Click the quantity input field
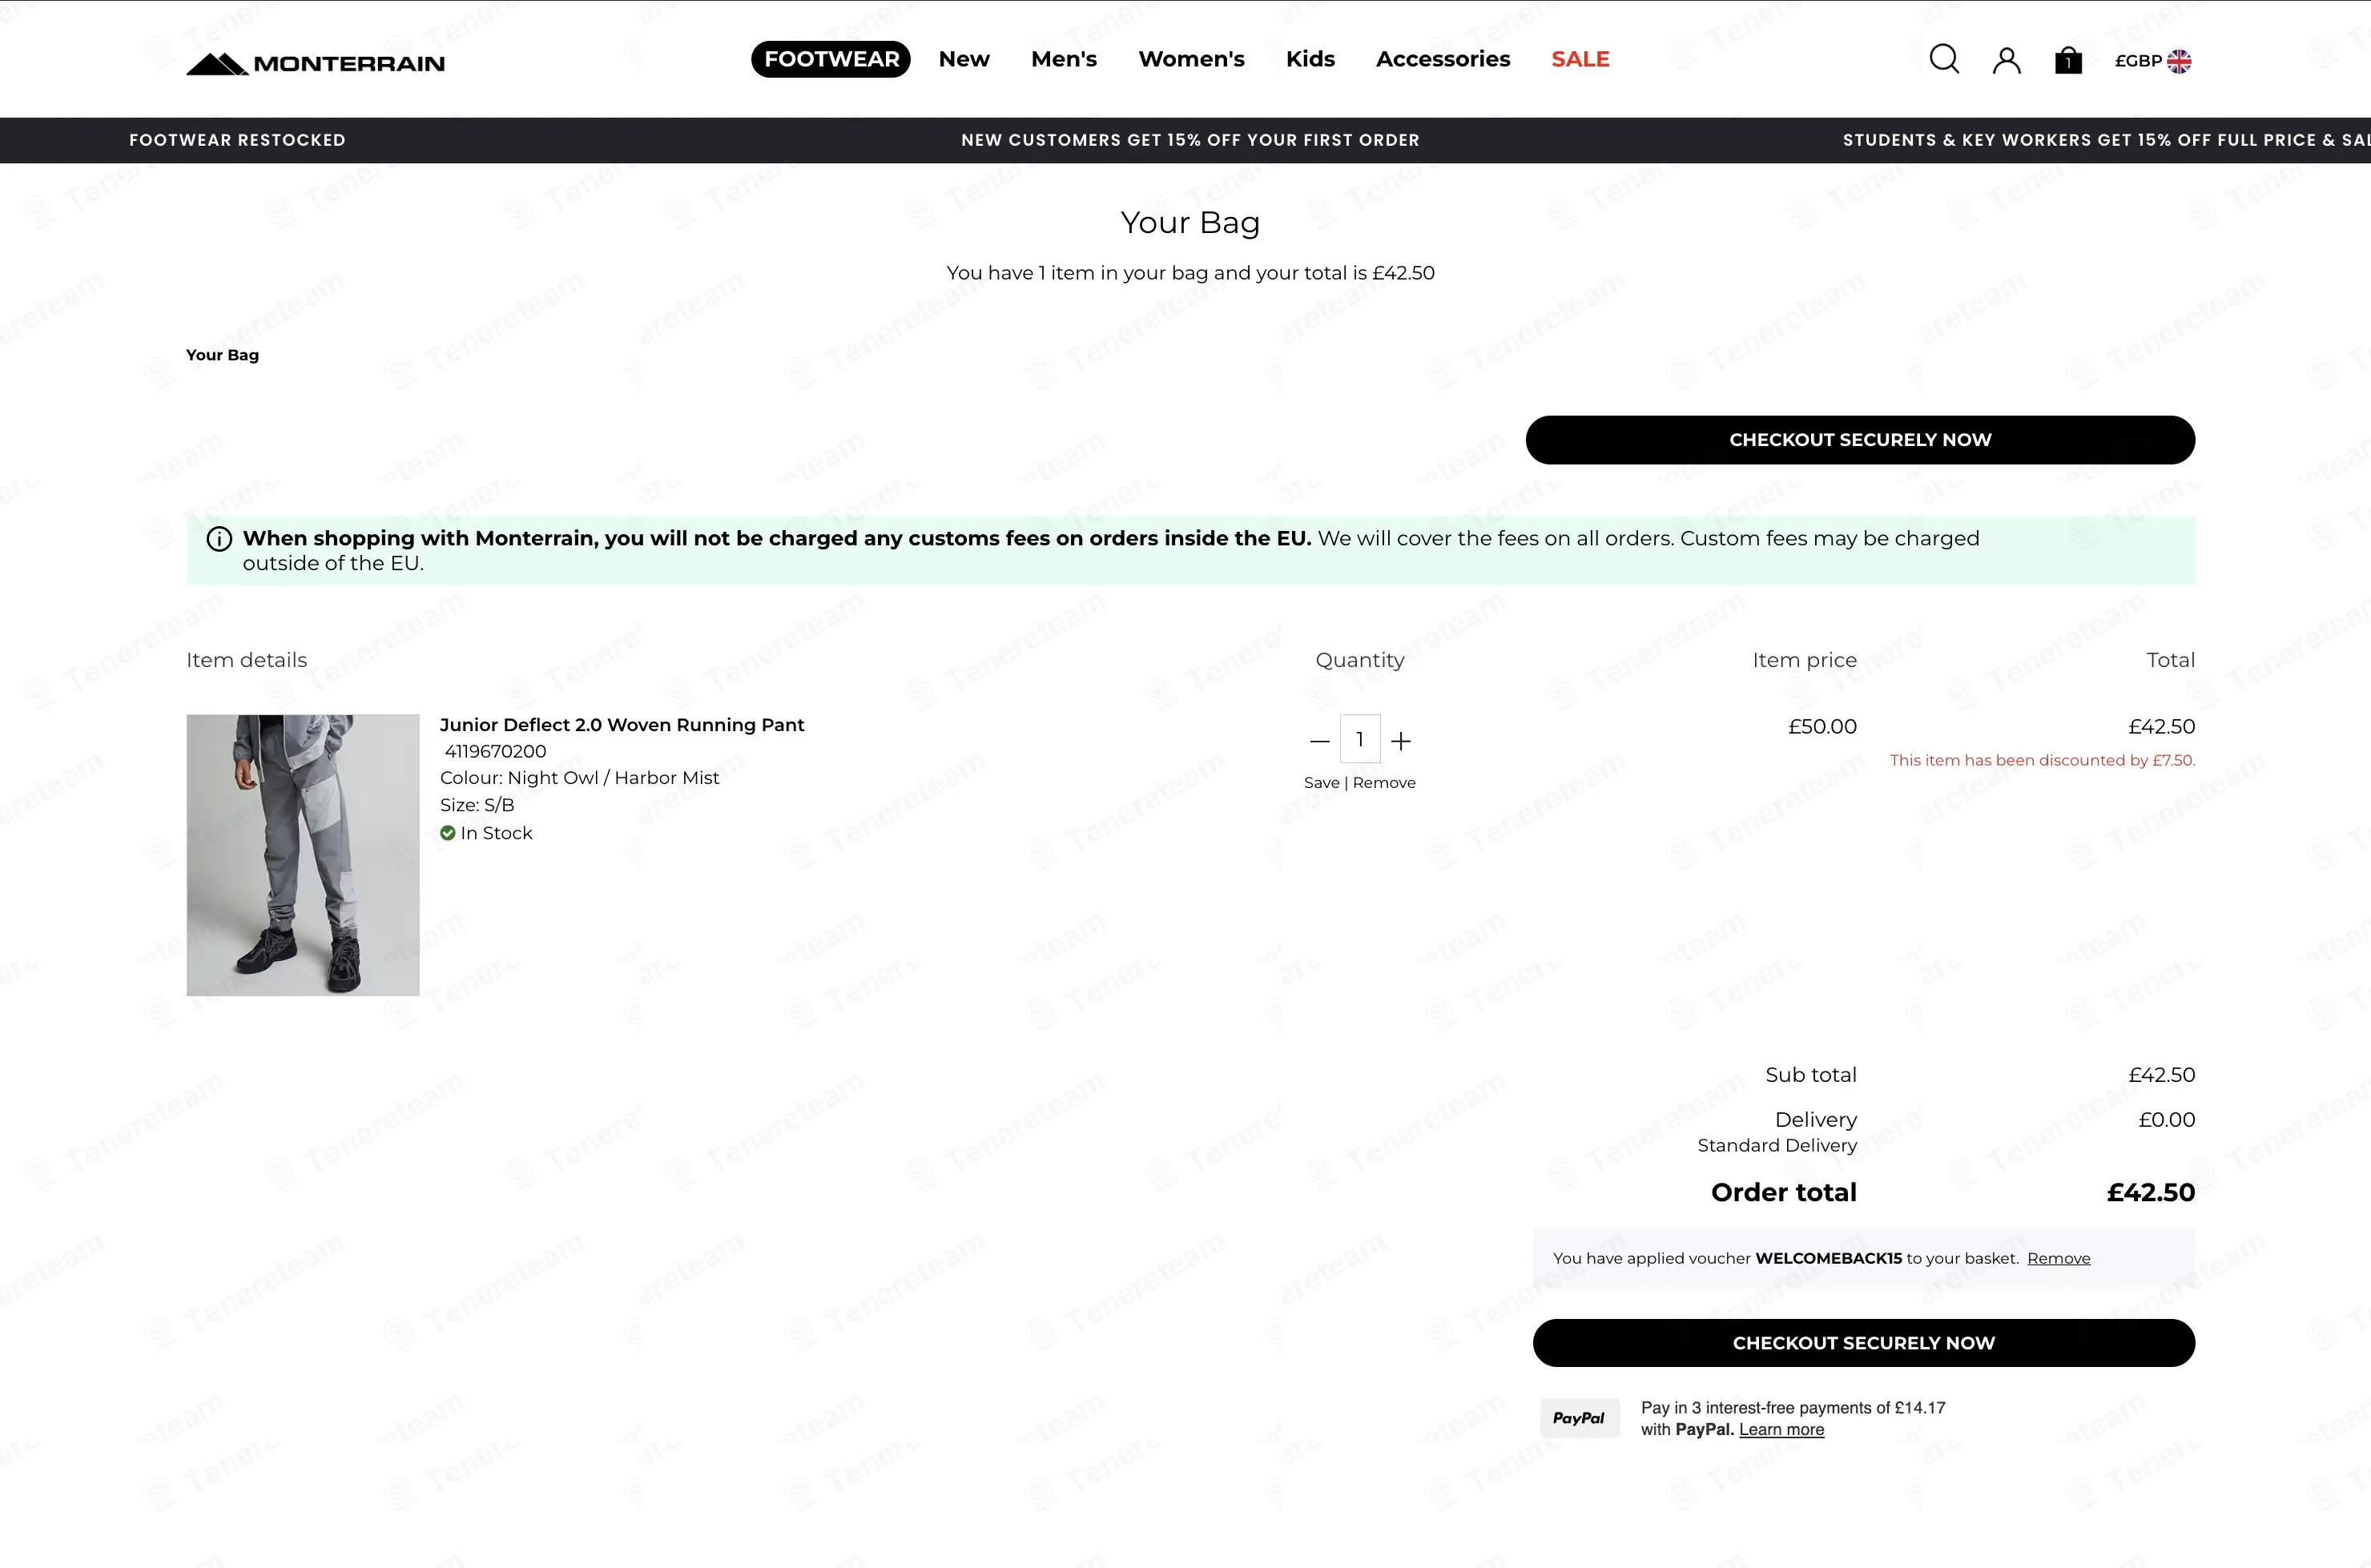The width and height of the screenshot is (2371, 1568). pos(1360,739)
